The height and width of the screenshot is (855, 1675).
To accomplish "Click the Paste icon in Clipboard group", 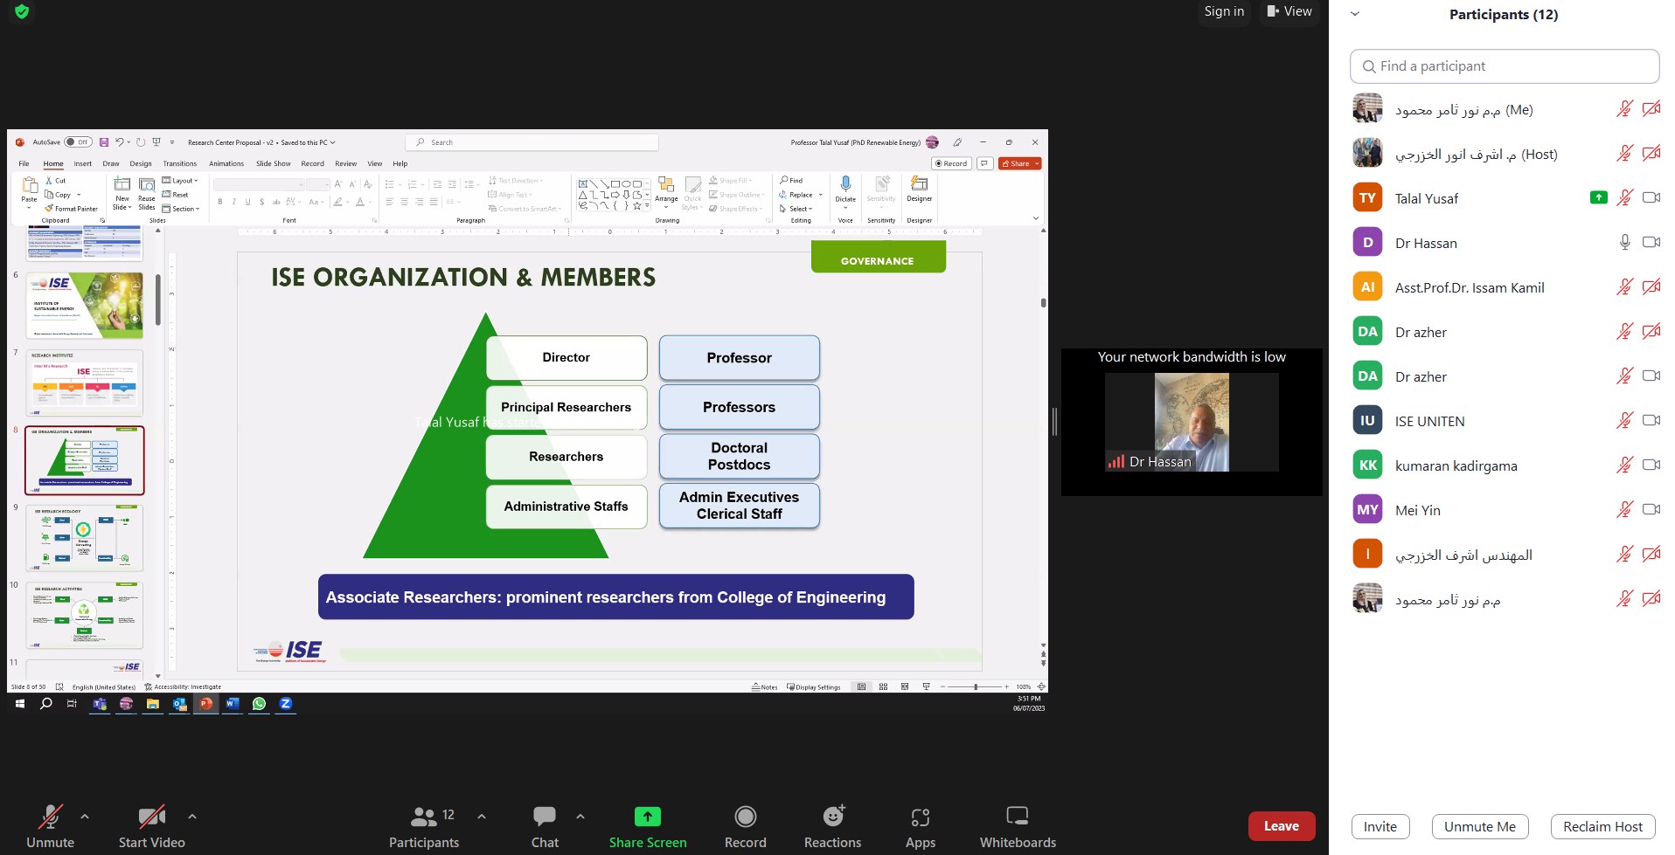I will click(29, 185).
